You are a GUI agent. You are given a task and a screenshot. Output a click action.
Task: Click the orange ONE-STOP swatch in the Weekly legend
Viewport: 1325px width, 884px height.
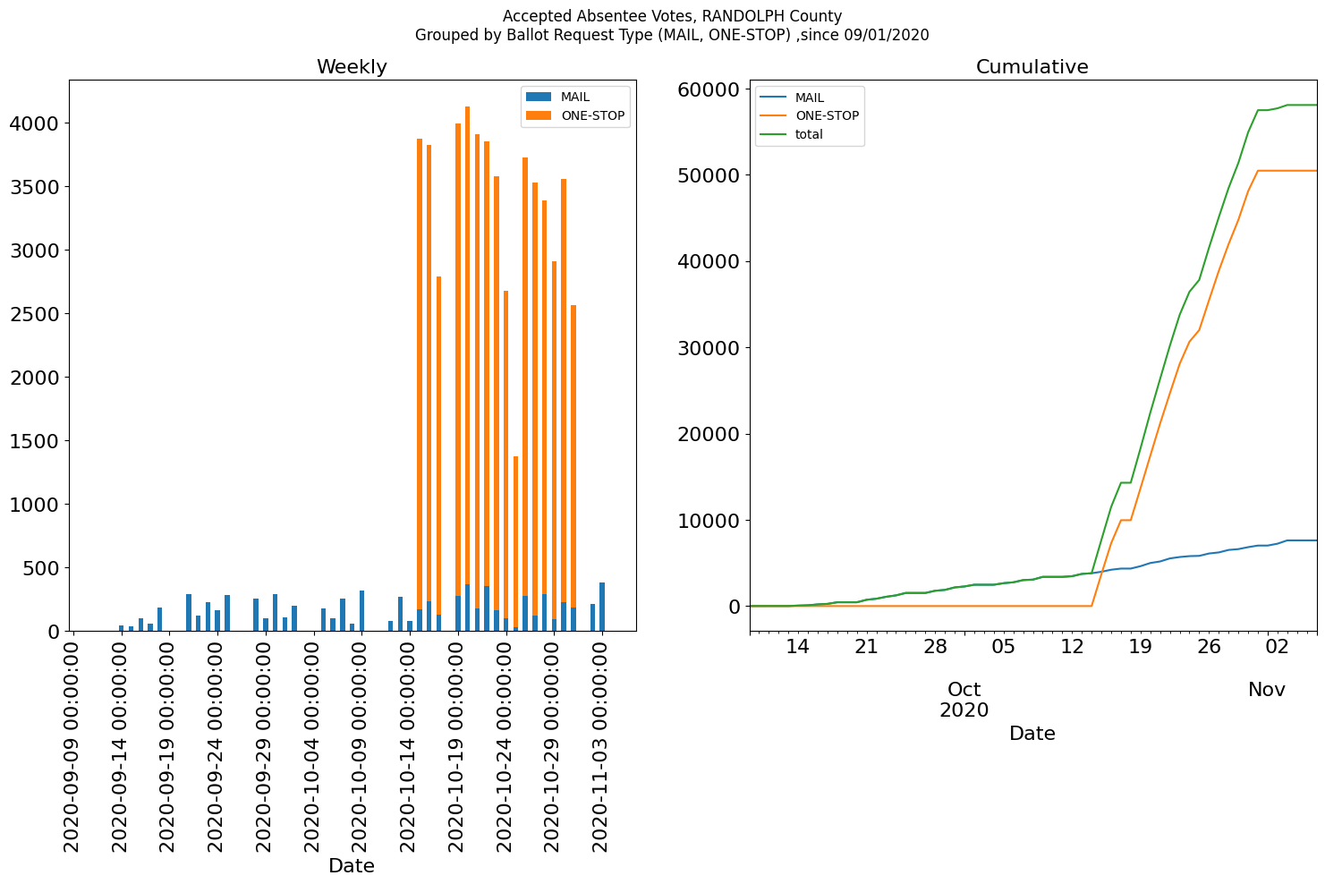539,115
